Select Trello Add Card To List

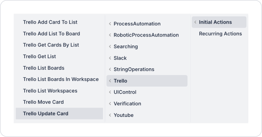[x=50, y=22]
